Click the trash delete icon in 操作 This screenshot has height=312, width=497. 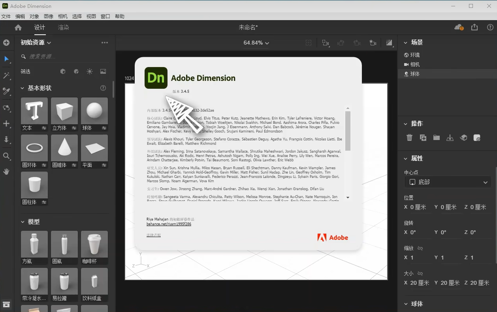point(410,138)
